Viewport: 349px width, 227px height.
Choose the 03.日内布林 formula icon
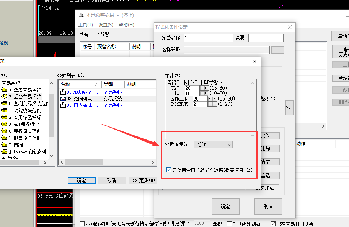(63, 105)
